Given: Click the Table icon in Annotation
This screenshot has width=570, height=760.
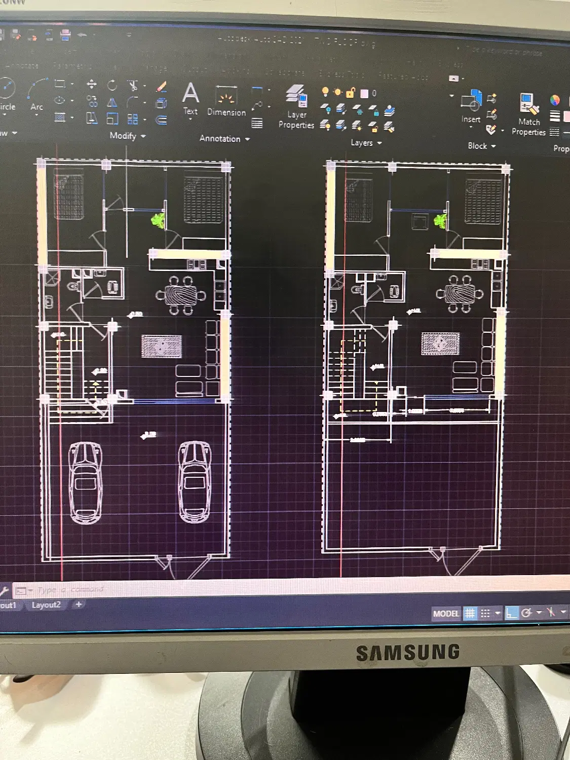Looking at the screenshot, I should (257, 123).
